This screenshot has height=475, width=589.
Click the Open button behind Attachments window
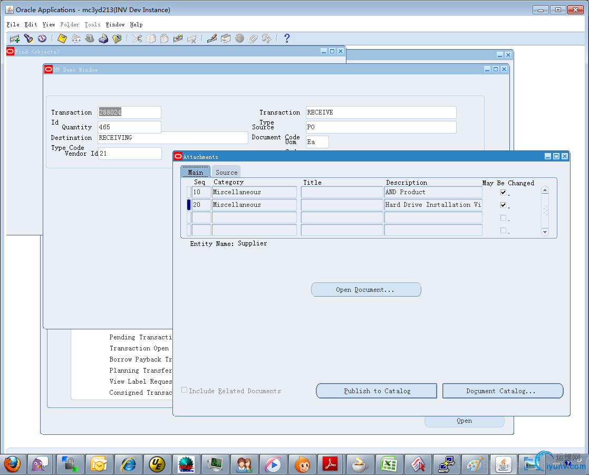pyautogui.click(x=464, y=421)
